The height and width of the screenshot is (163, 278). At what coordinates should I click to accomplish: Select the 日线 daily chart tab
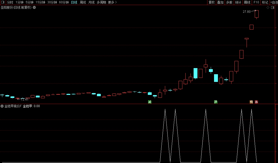click(74, 3)
